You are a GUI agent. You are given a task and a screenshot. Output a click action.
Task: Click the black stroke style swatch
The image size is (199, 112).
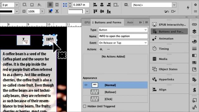[6, 11]
